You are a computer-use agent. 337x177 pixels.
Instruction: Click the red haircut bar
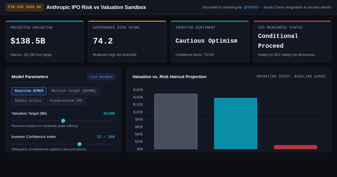[295, 147]
